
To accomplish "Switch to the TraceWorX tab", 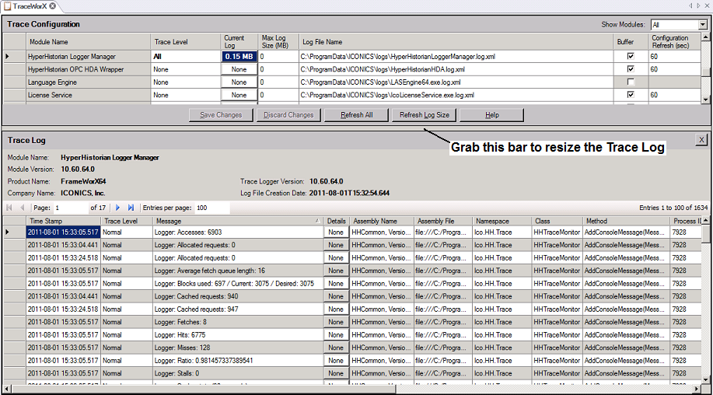I will pyautogui.click(x=30, y=6).
